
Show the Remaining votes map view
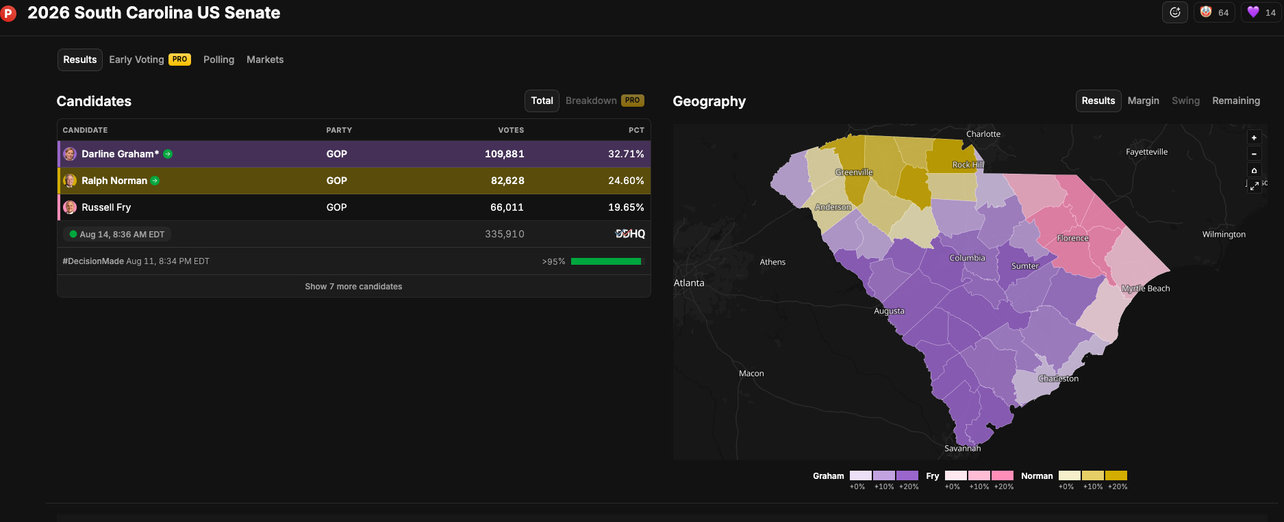point(1235,101)
